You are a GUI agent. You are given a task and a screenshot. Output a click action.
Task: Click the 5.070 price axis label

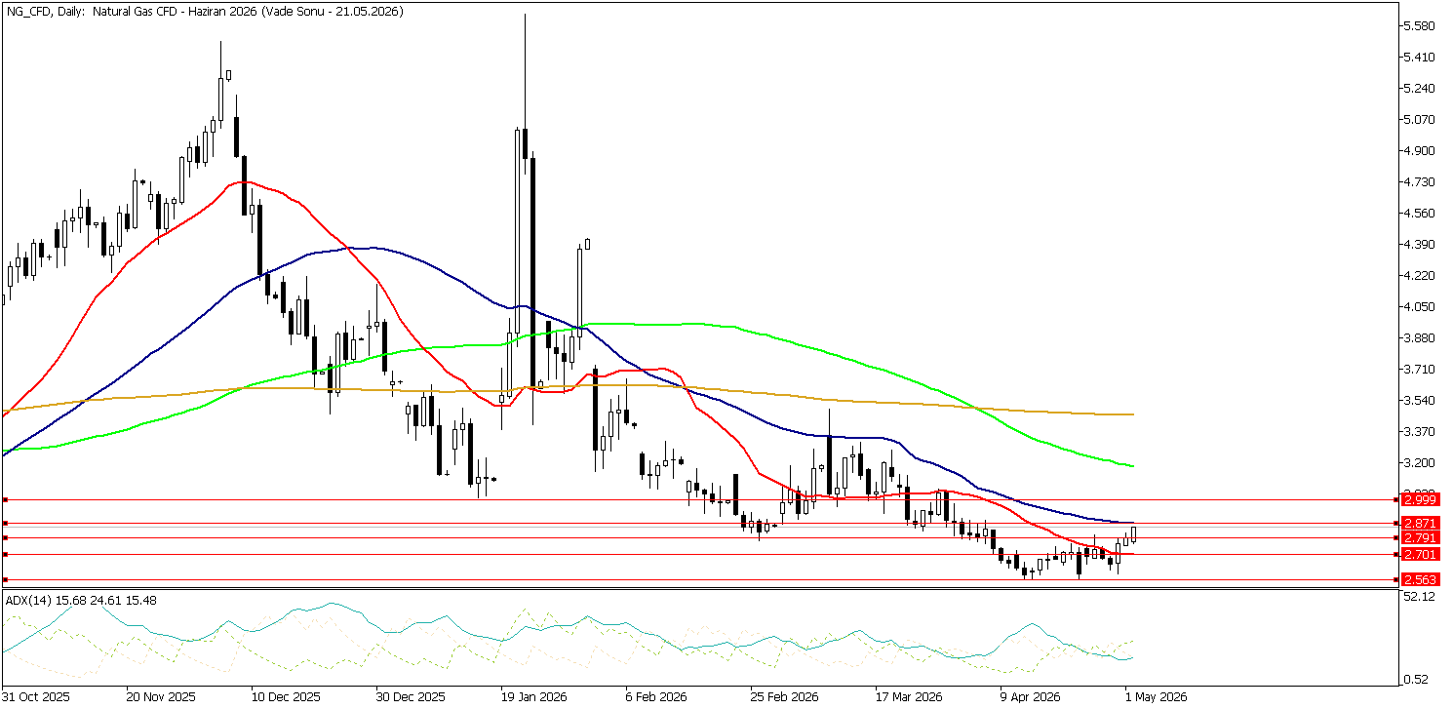click(1420, 119)
